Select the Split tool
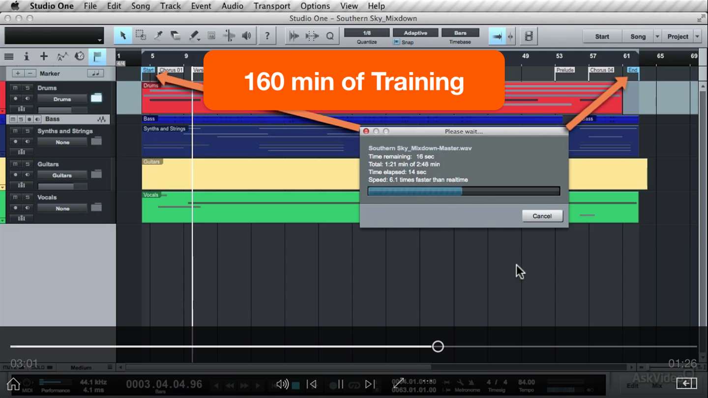The image size is (708, 398). (x=158, y=36)
